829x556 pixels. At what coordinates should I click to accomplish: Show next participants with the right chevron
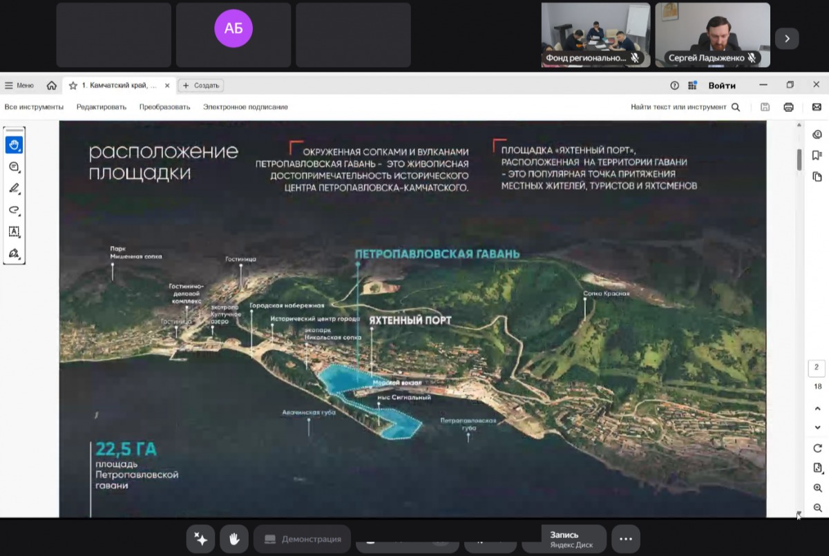[x=787, y=39]
